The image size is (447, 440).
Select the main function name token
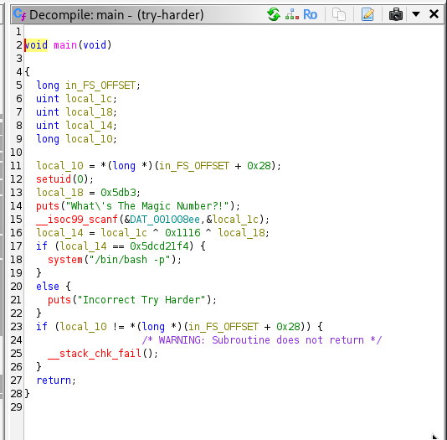click(x=65, y=45)
